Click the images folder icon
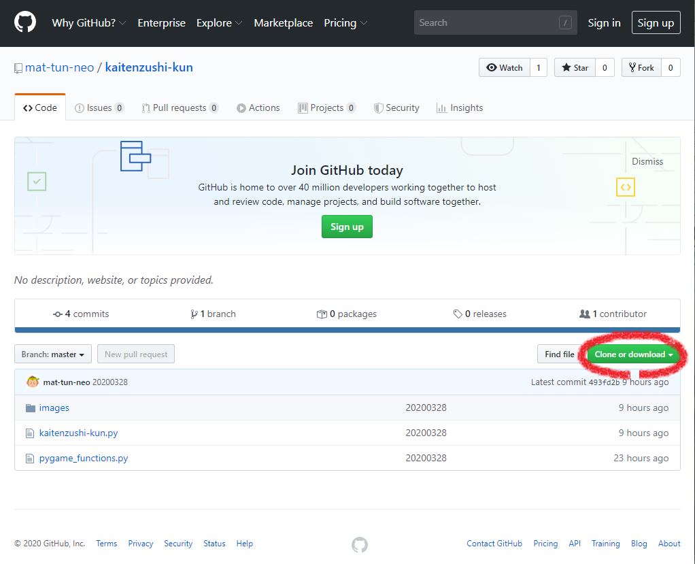The width and height of the screenshot is (695, 564). 30,408
